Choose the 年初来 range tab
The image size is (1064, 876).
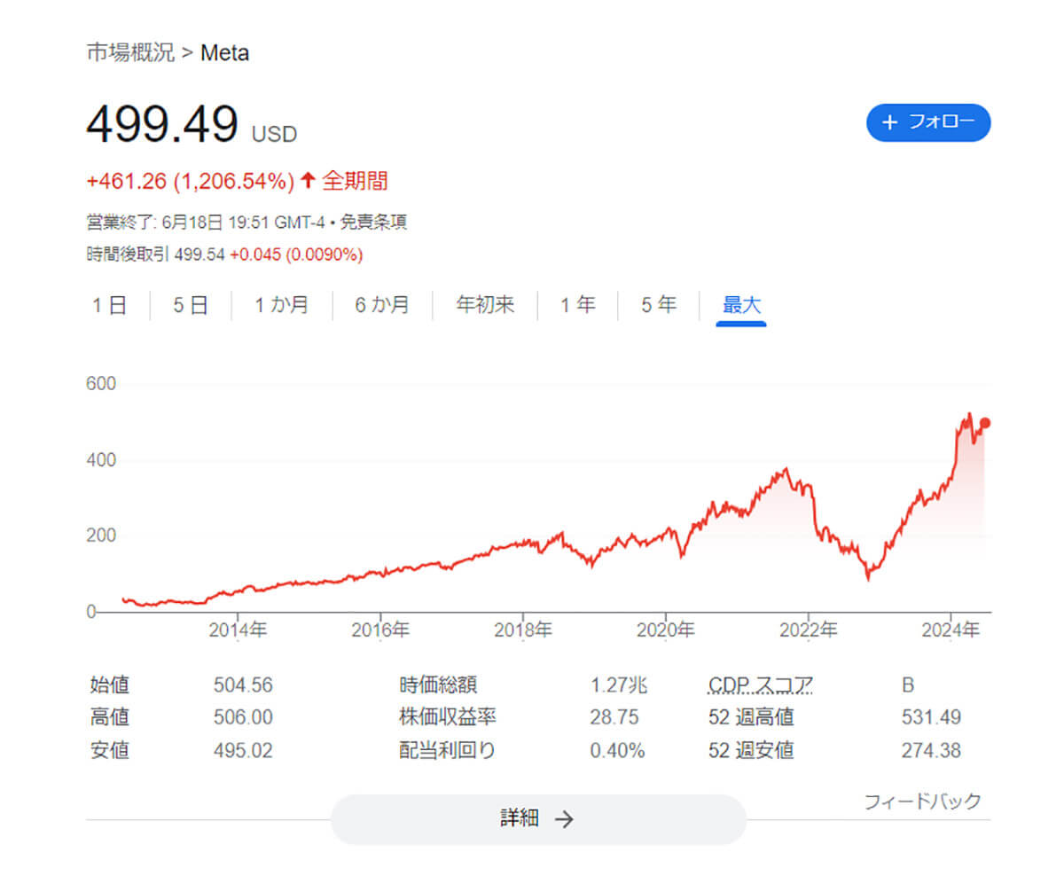[485, 306]
